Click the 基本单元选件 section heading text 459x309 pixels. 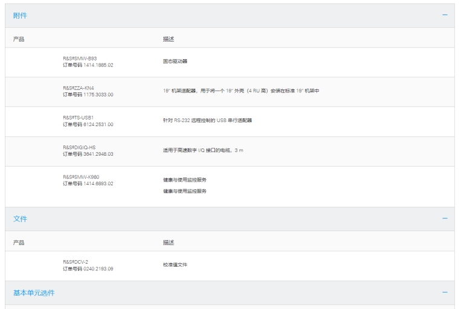(34, 293)
